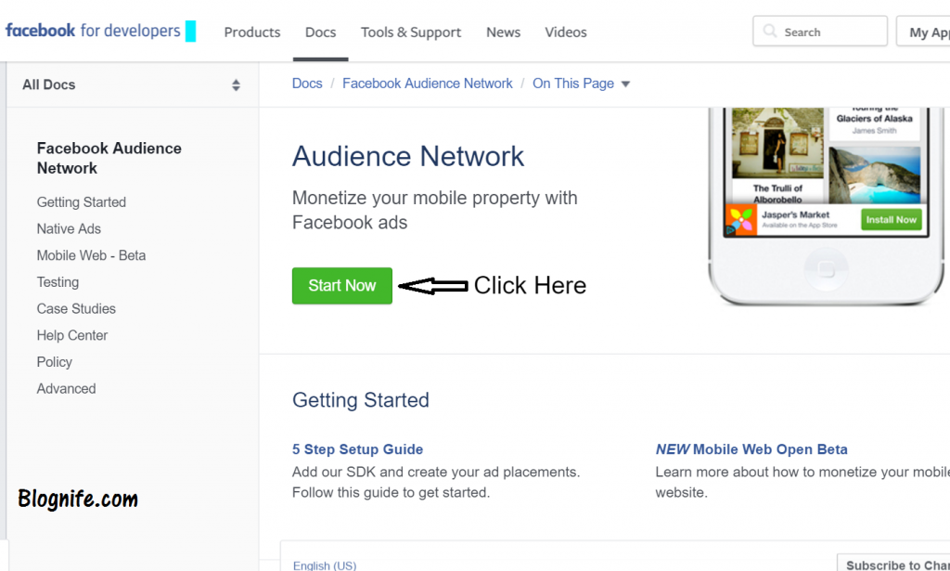Open Facebook Audience Network sidebar heading
The height and width of the screenshot is (571, 950).
(109, 158)
